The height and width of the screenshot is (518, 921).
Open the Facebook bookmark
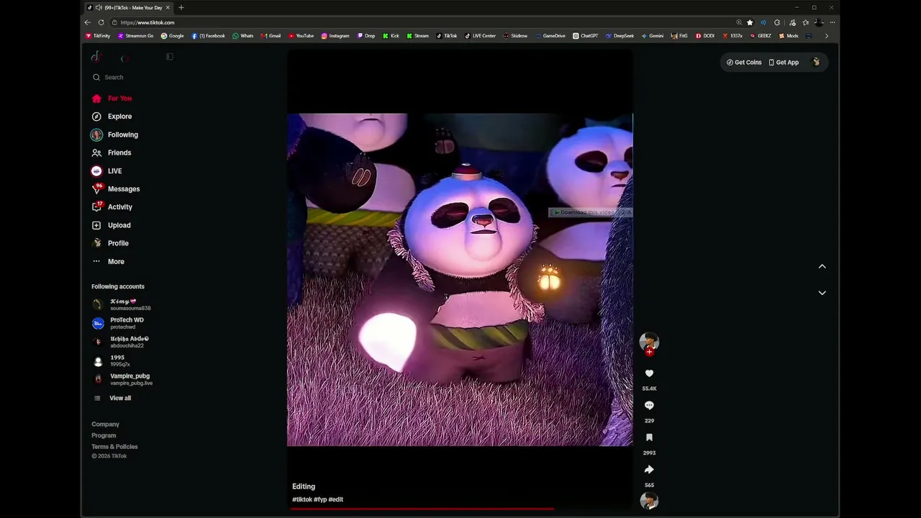pos(209,36)
